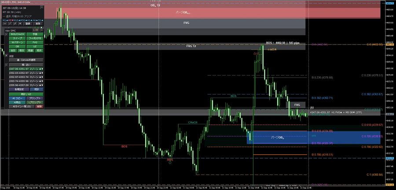Toggle the BOS/CHoCH display

pos(17,34)
